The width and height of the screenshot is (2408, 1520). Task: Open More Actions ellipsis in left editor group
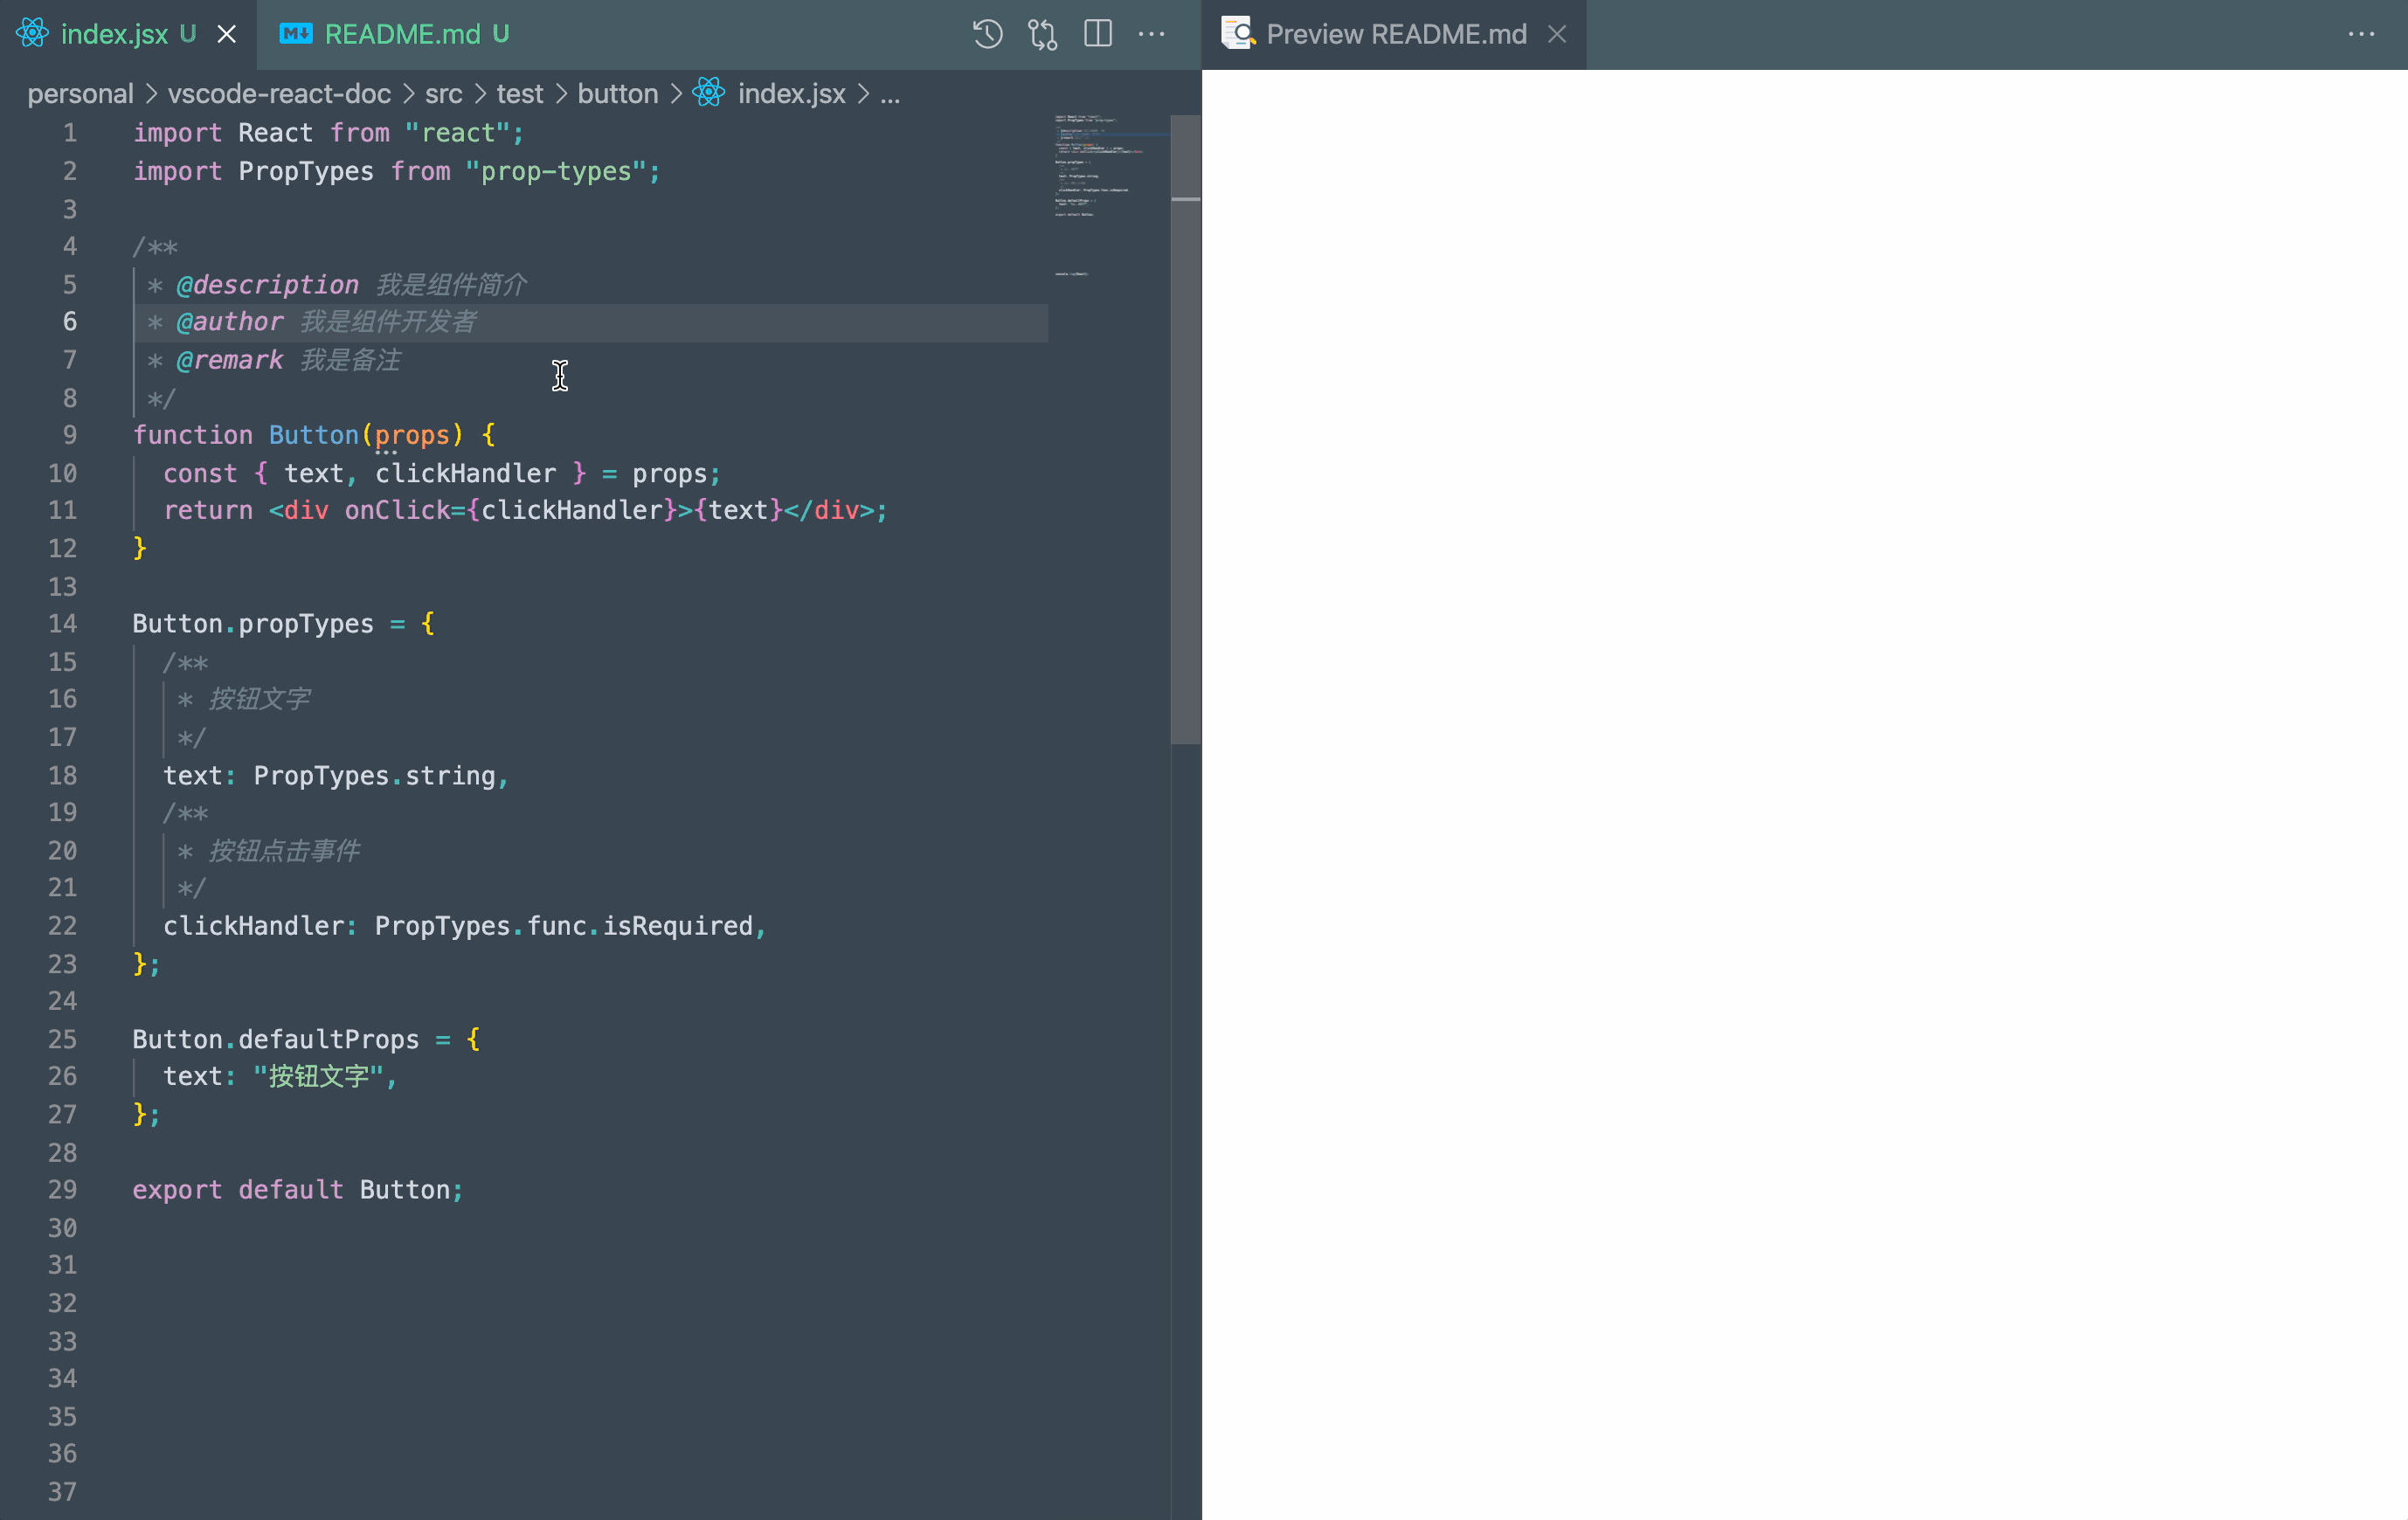pos(1152,34)
